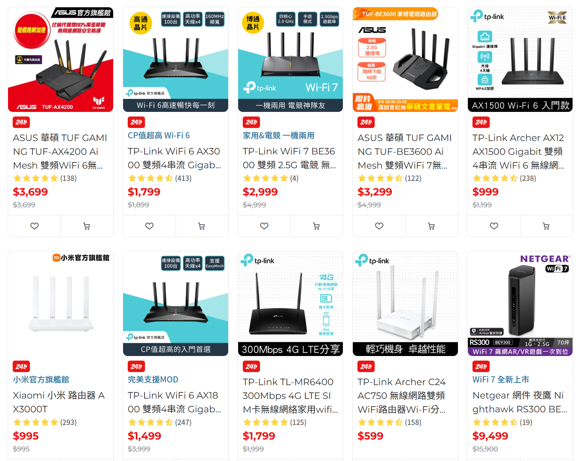Click the 完美支援MOD link
This screenshot has width=581, height=461.
tap(153, 379)
